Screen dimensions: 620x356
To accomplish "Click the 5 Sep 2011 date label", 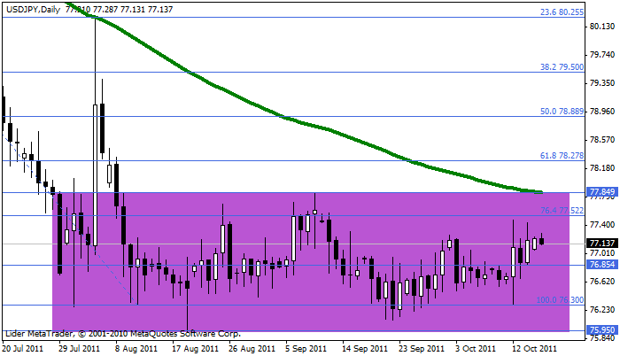I will [x=306, y=349].
